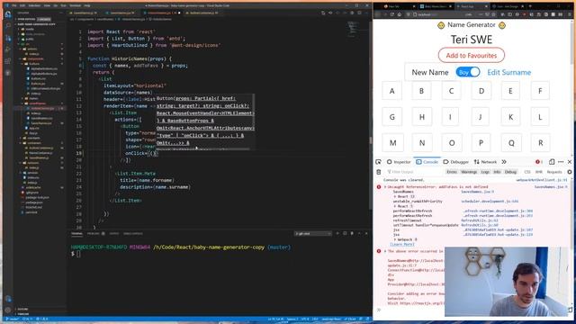Image resolution: width=576 pixels, height=324 pixels.
Task: Toggle the CSS console filter
Action: point(527,172)
